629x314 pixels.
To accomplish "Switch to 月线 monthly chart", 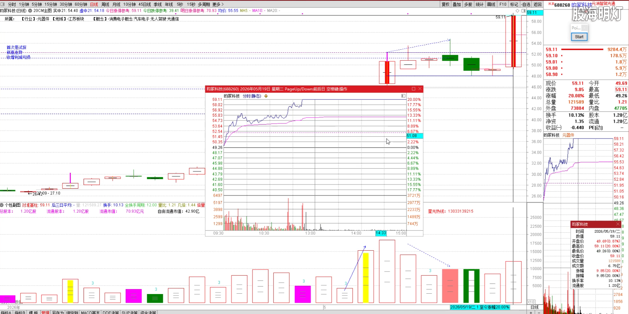I will 117,5.
